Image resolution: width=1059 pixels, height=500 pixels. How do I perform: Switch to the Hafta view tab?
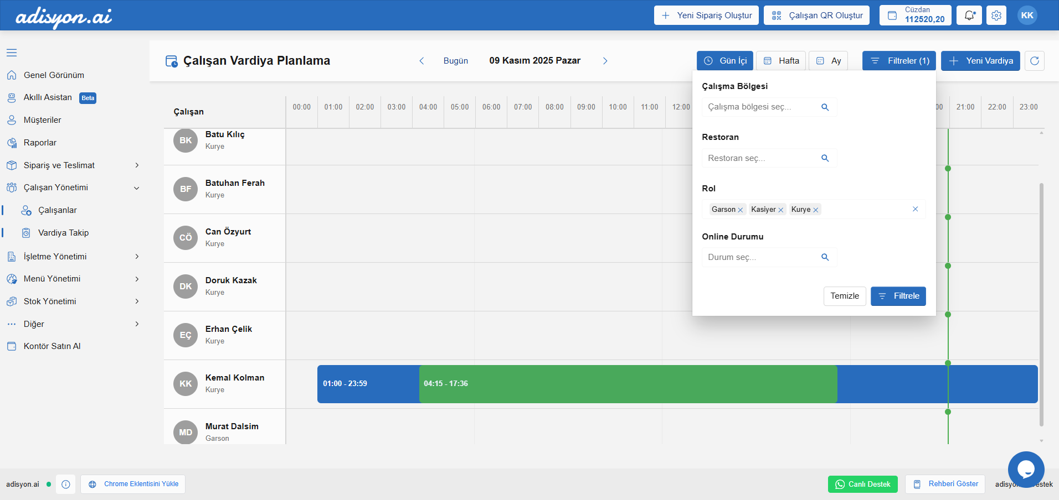781,61
